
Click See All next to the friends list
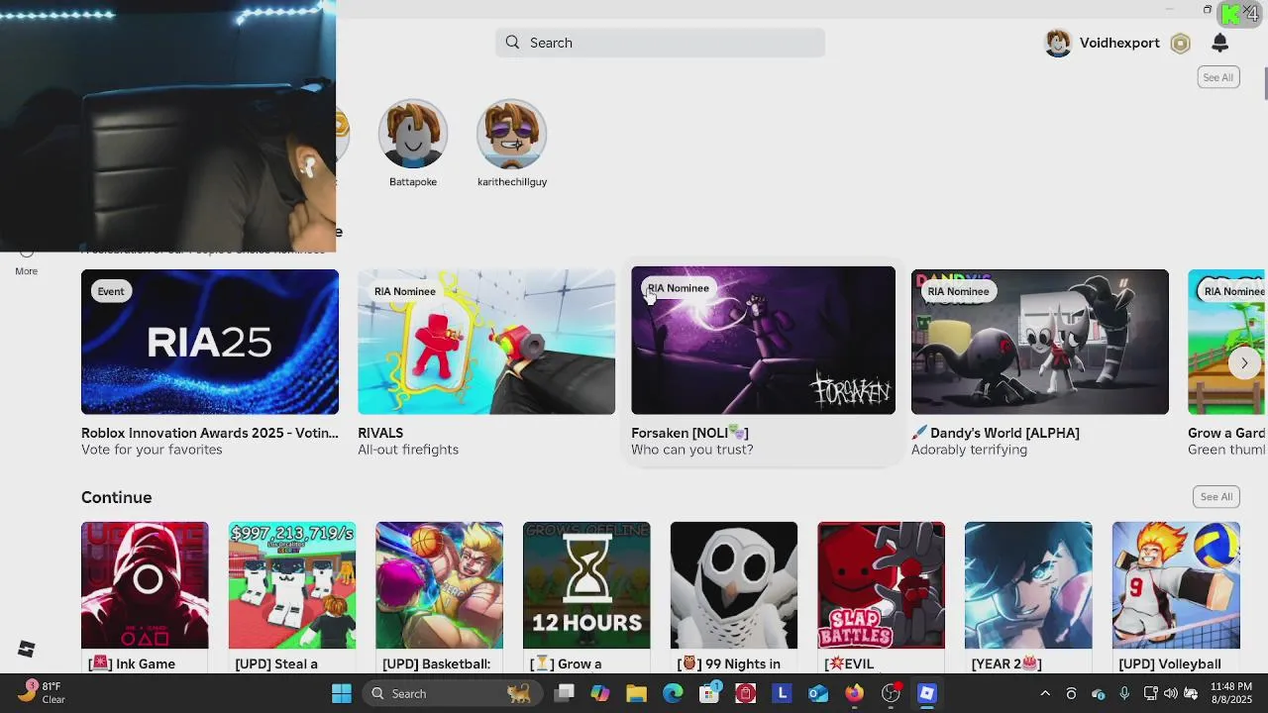1217,77
